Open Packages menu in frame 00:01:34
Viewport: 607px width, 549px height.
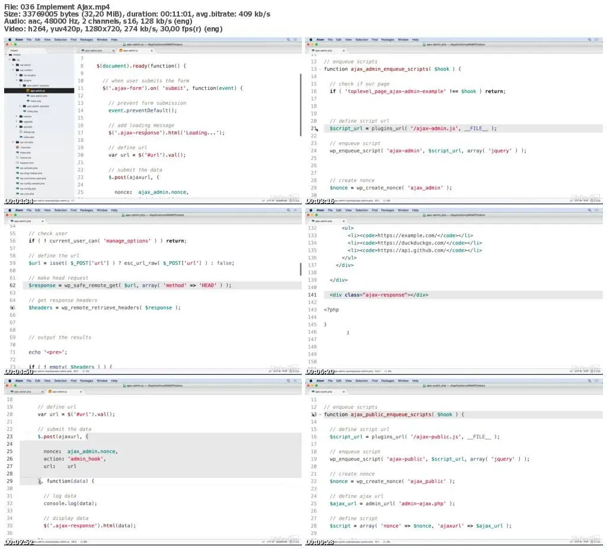87,40
